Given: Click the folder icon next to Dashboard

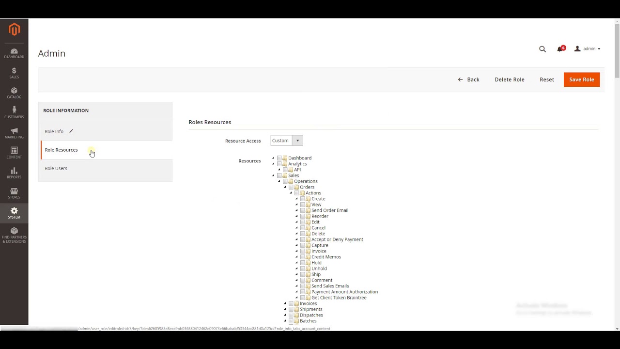Looking at the screenshot, I should pos(285,158).
